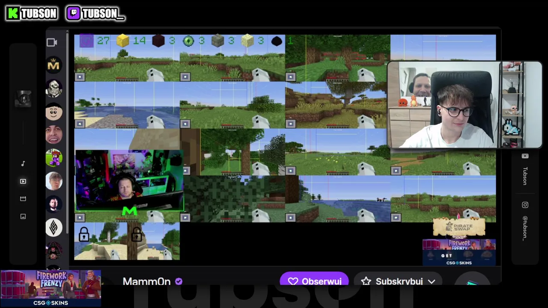Open the hooded figure channel avatar
Viewport: 548px width, 308px height.
(54, 251)
